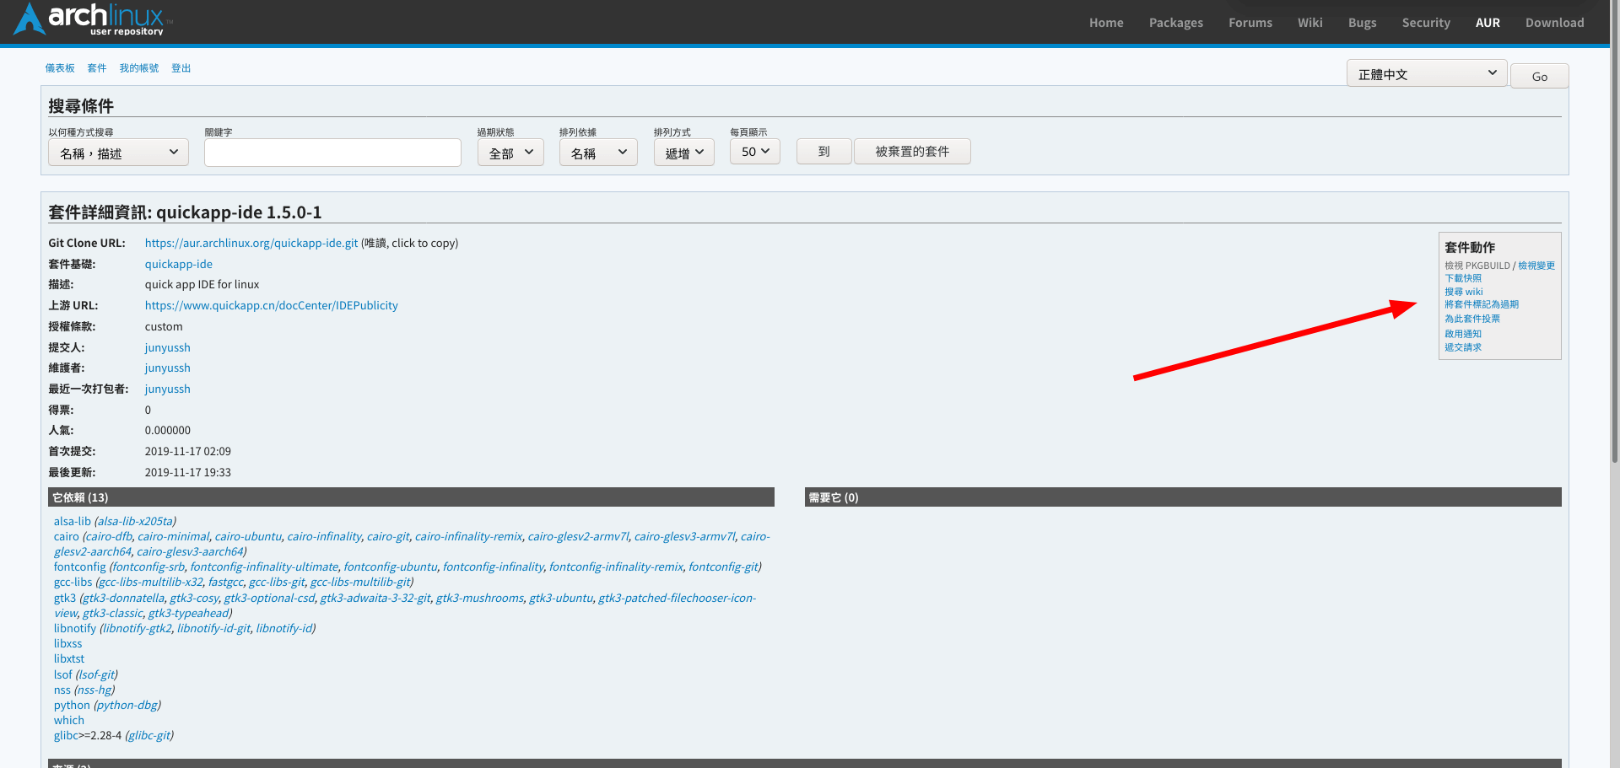Screen dimensions: 1620x768
Task: Click the 被棄置的套件 orphans button
Action: click(x=912, y=152)
